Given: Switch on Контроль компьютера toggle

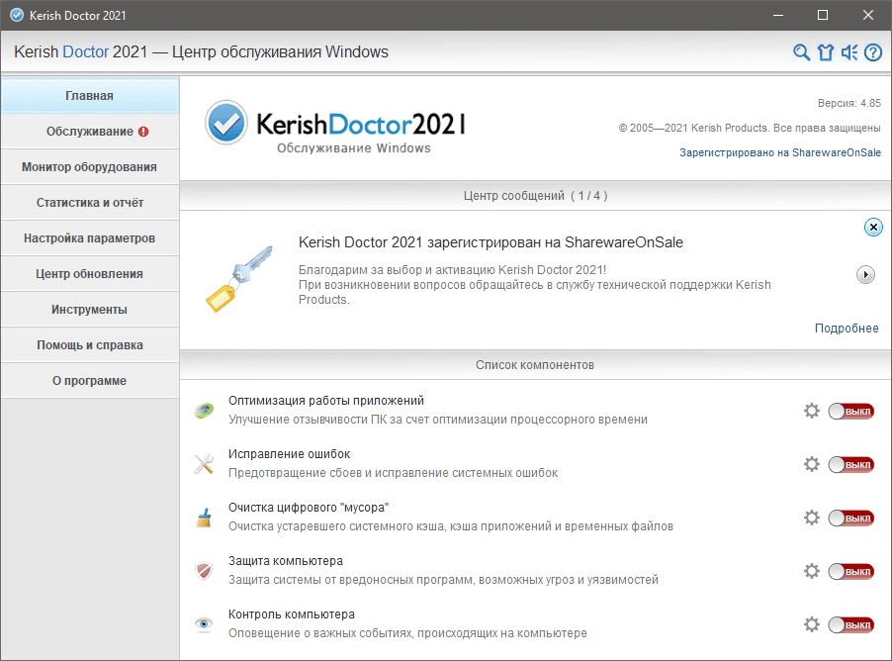Looking at the screenshot, I should [x=851, y=624].
